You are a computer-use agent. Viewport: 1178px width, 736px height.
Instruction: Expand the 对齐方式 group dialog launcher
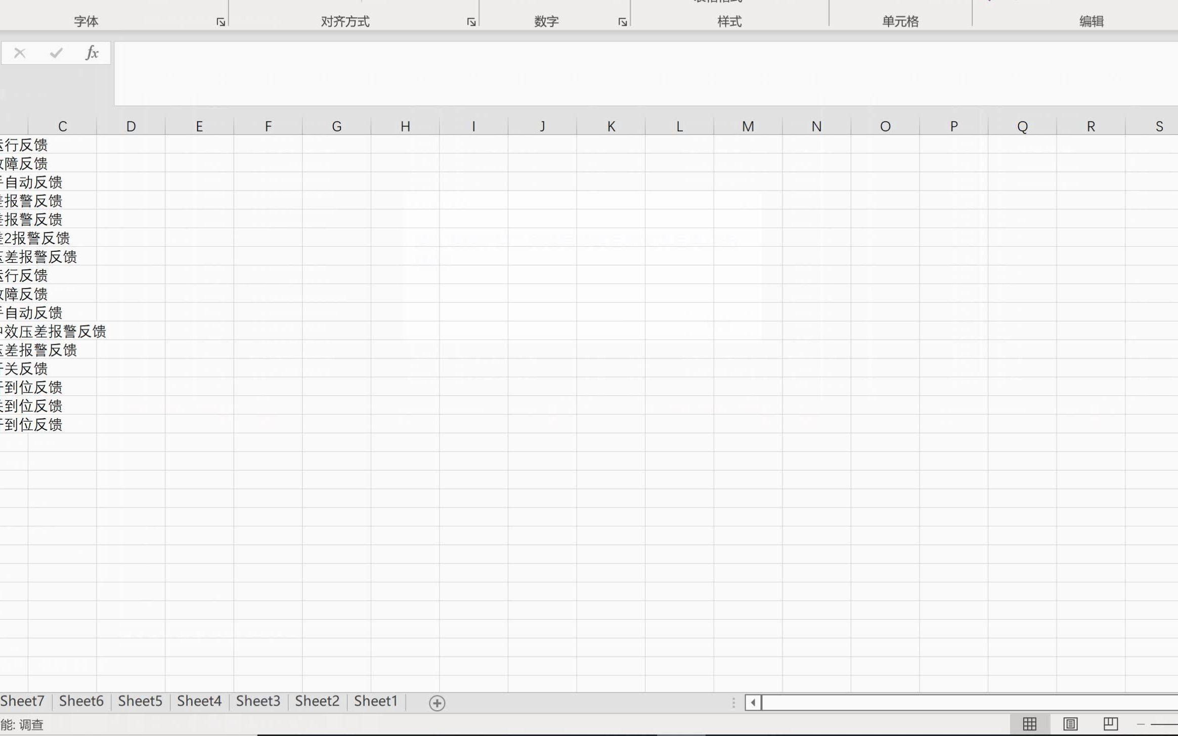(x=471, y=22)
